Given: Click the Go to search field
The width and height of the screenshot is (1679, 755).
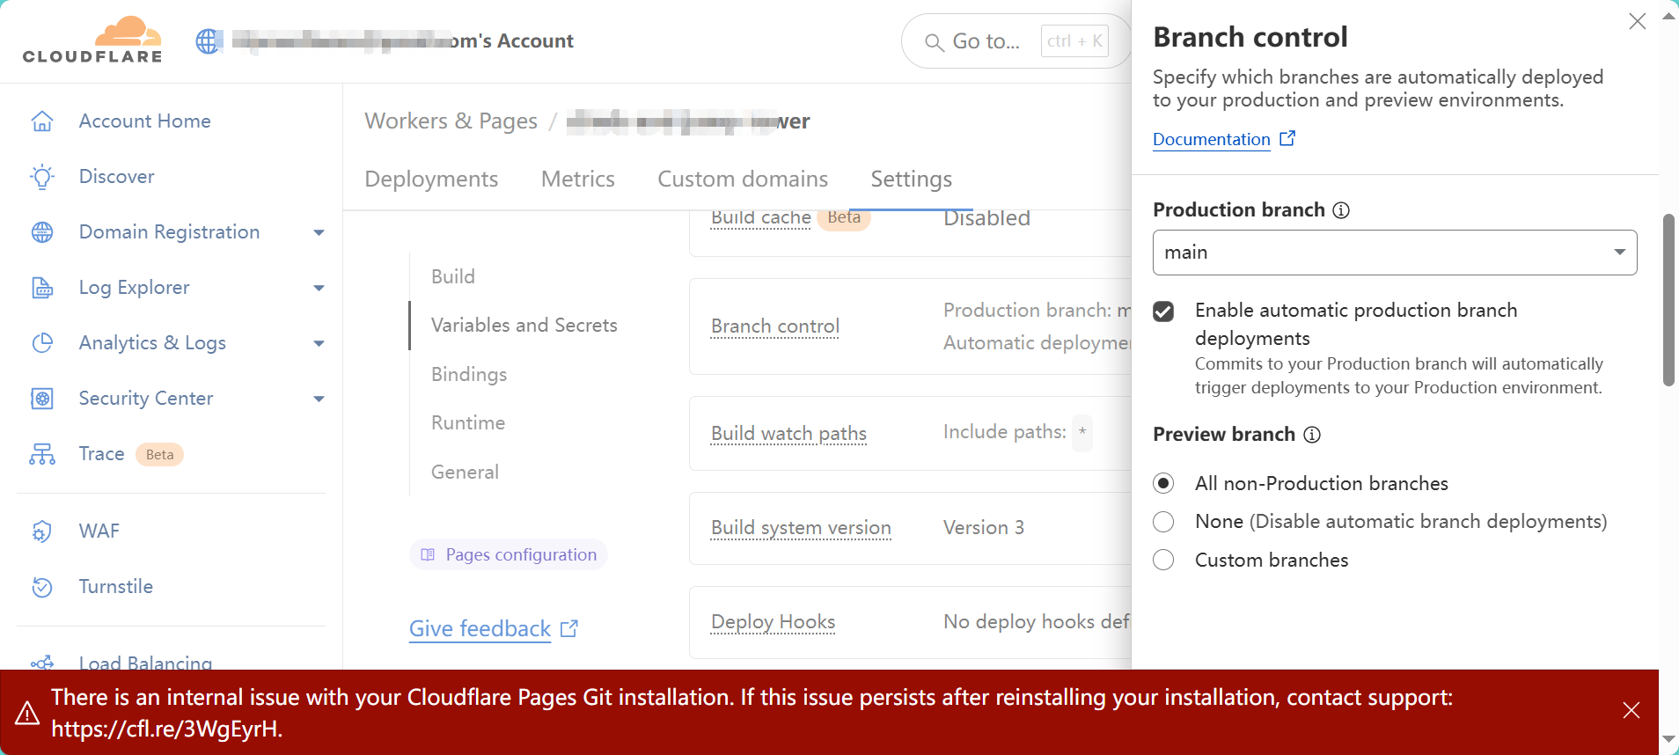Looking at the screenshot, I should pyautogui.click(x=986, y=41).
